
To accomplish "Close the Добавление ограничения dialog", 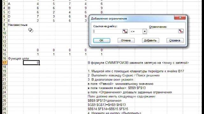I will coord(180,17).
